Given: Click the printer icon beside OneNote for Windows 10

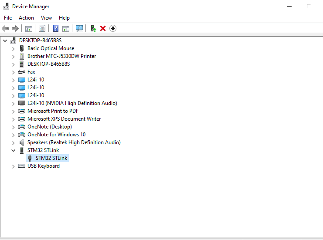Looking at the screenshot, I should (x=22, y=135).
